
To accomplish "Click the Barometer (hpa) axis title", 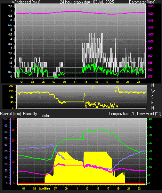I will 142,2.
